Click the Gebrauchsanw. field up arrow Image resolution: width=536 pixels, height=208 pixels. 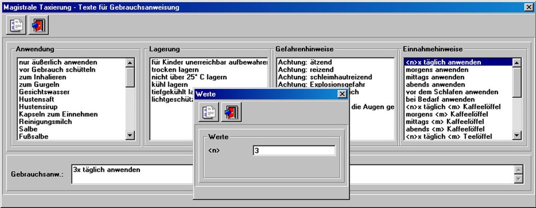pyautogui.click(x=518, y=170)
